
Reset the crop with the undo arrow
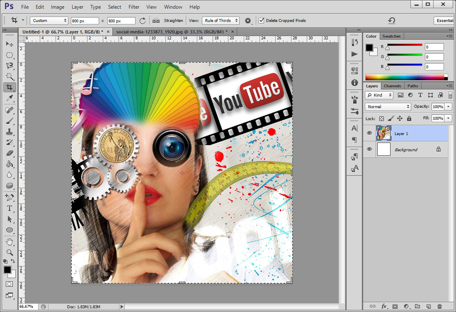coord(391,20)
